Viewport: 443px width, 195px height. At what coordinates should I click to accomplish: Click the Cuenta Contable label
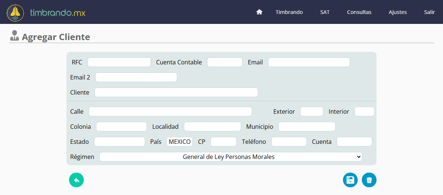(179, 62)
